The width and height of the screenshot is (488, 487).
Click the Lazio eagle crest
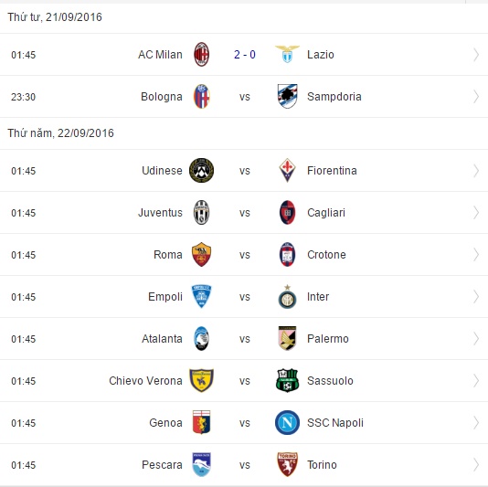coord(287,54)
